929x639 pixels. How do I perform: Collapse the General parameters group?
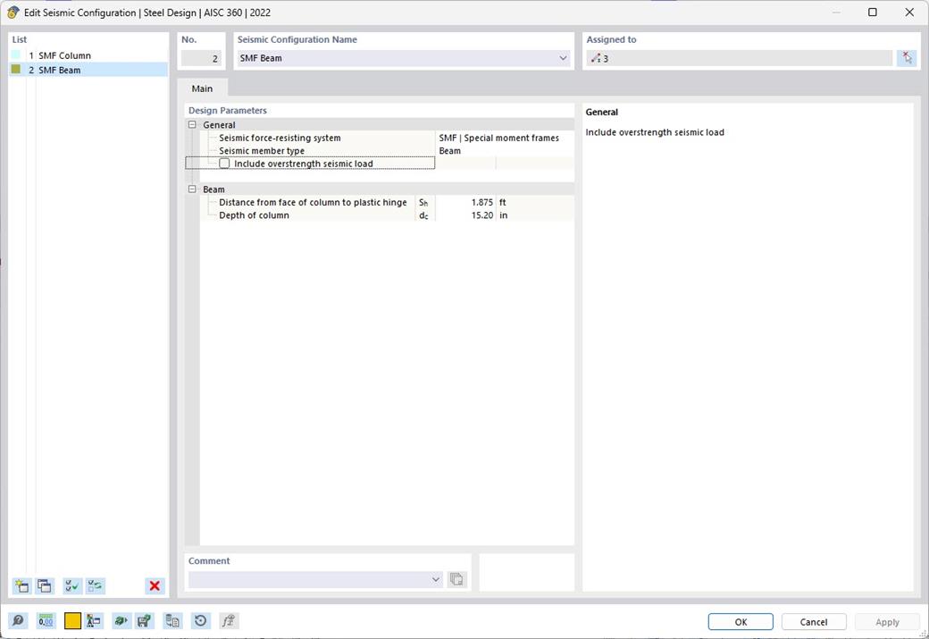[x=192, y=124]
